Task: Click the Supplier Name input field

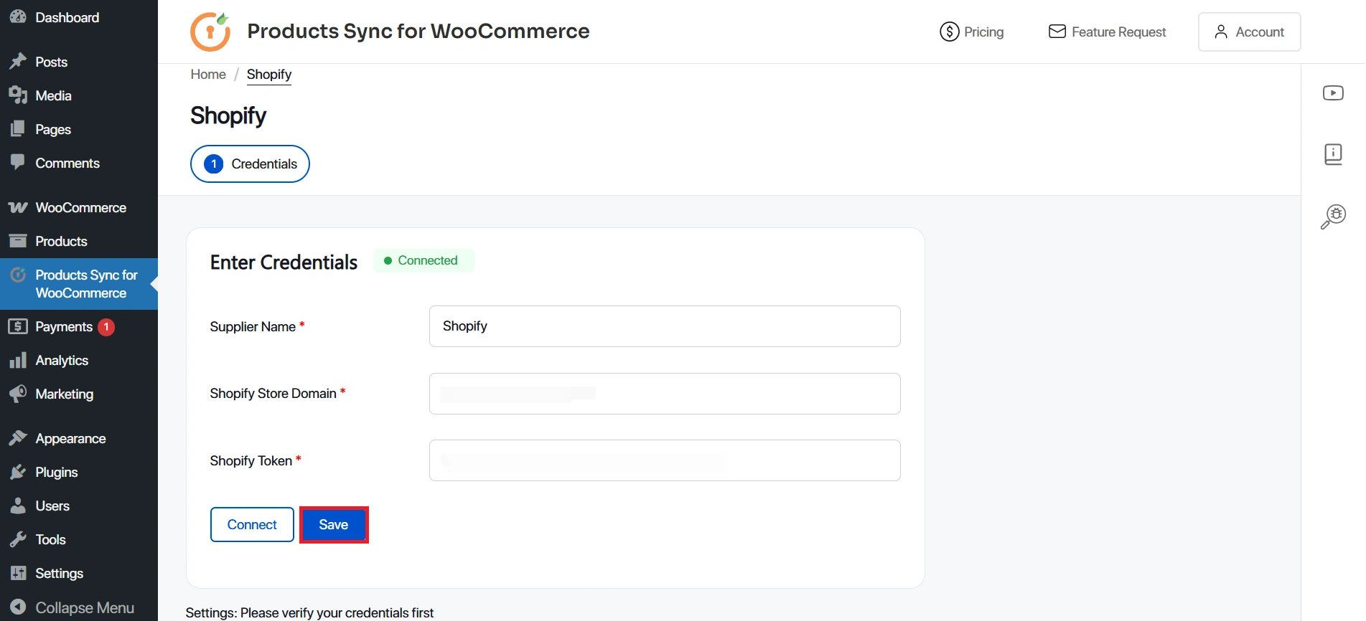Action: (x=665, y=326)
